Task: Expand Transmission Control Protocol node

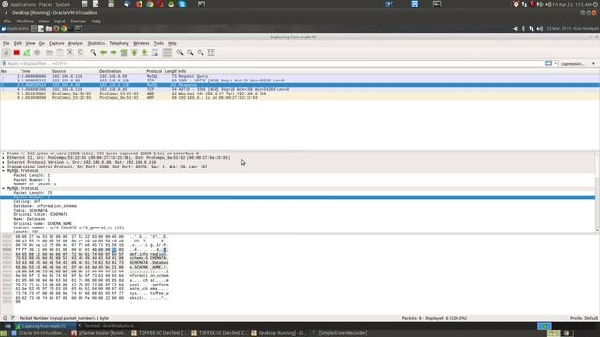Action: coord(4,167)
